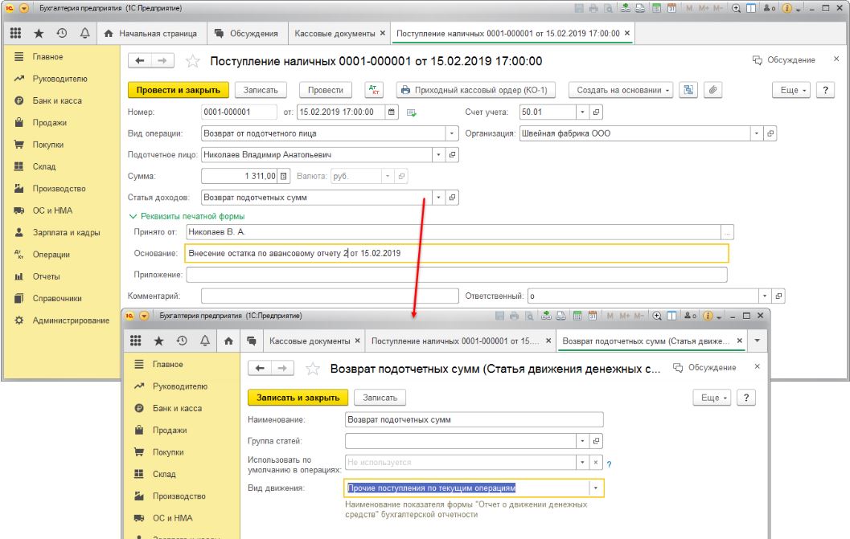Click Комментарий input field
This screenshot has width=850, height=539.
pyautogui.click(x=330, y=296)
